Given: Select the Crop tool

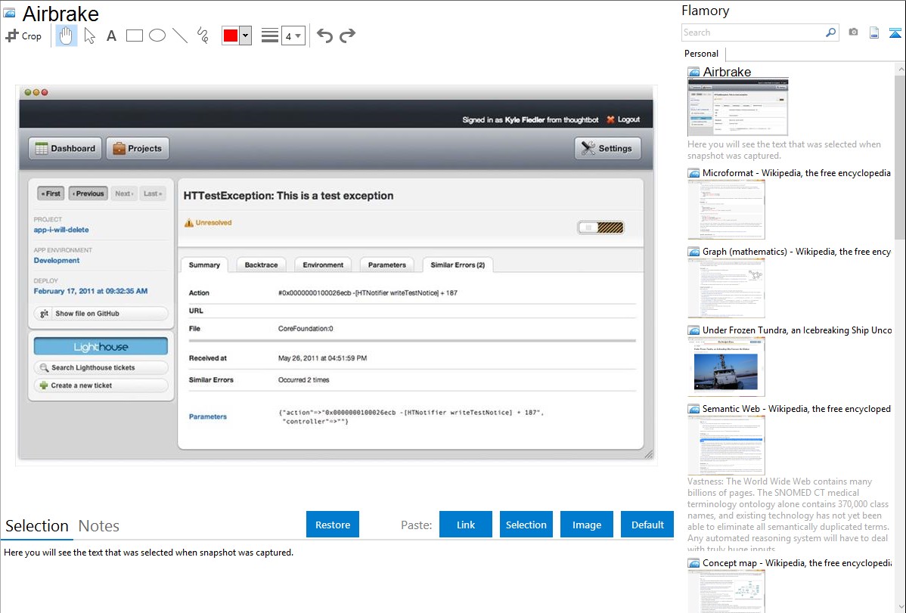Looking at the screenshot, I should [x=23, y=36].
